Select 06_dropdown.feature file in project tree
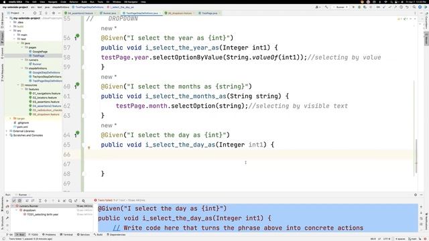Viewport: 429px width, 241px height. tap(46, 114)
